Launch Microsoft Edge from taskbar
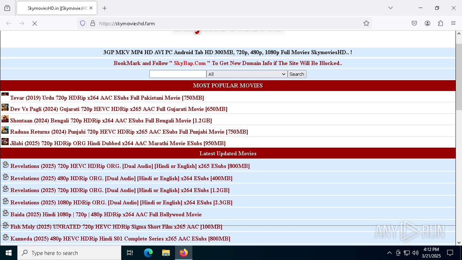The width and height of the screenshot is (462, 260). point(148,253)
